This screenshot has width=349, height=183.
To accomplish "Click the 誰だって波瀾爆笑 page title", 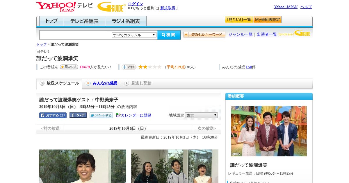I will click(57, 58).
